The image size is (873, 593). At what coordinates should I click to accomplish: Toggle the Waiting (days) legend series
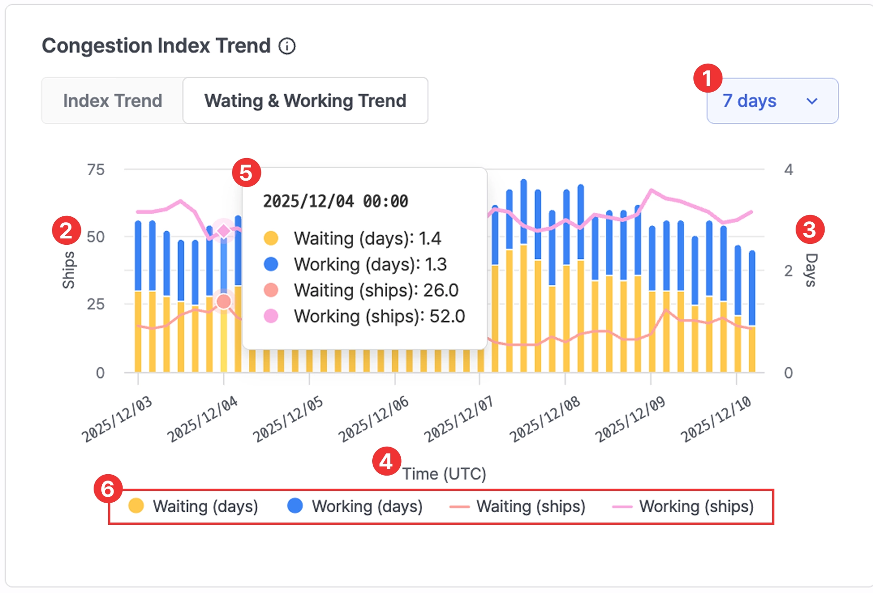click(x=205, y=506)
